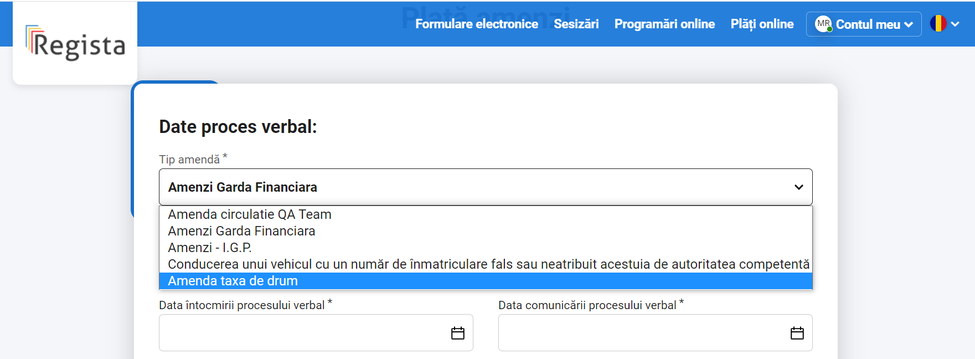Open calendar for Data întocmirii procesului verbal
The image size is (975, 359).
click(457, 333)
